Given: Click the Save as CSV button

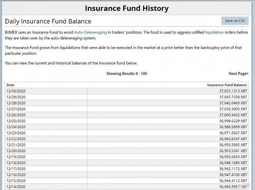Looking at the screenshot, I should coord(235,21).
